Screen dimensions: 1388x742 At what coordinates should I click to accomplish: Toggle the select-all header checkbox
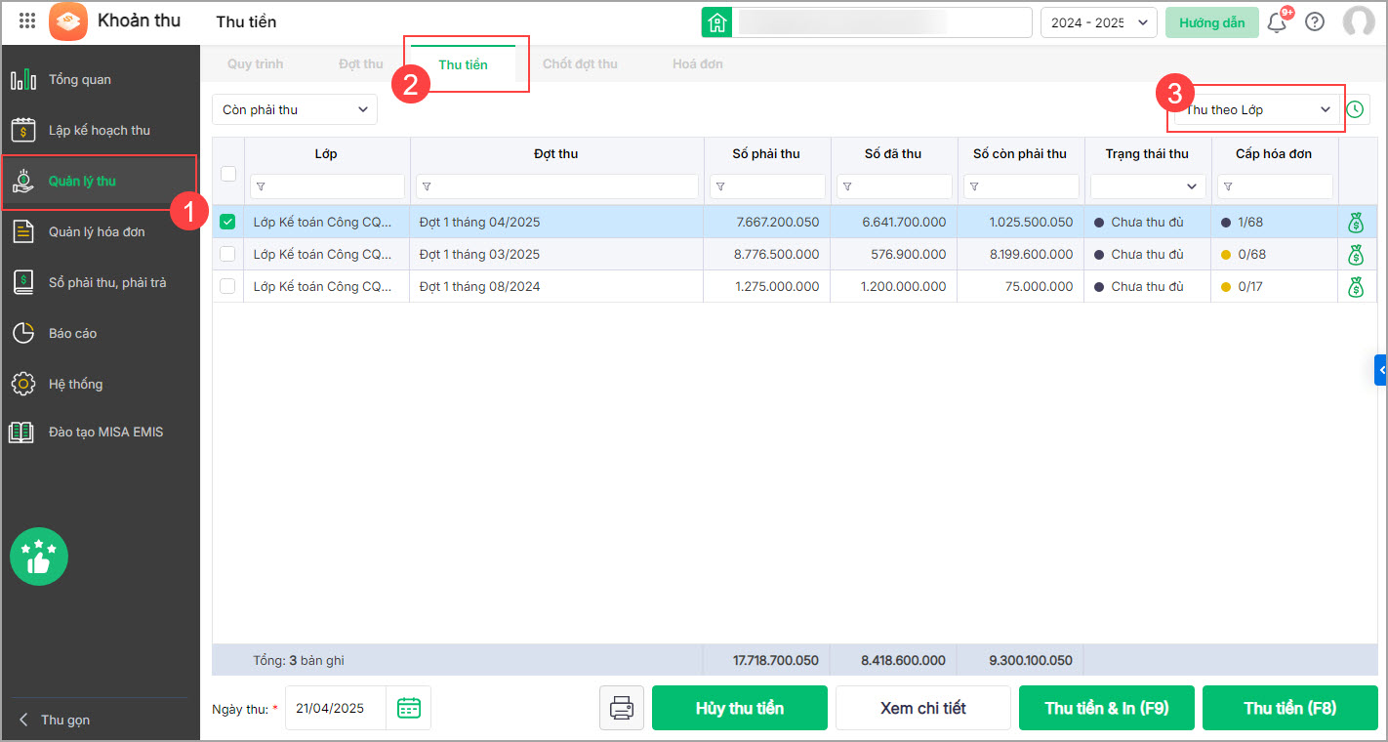(228, 173)
